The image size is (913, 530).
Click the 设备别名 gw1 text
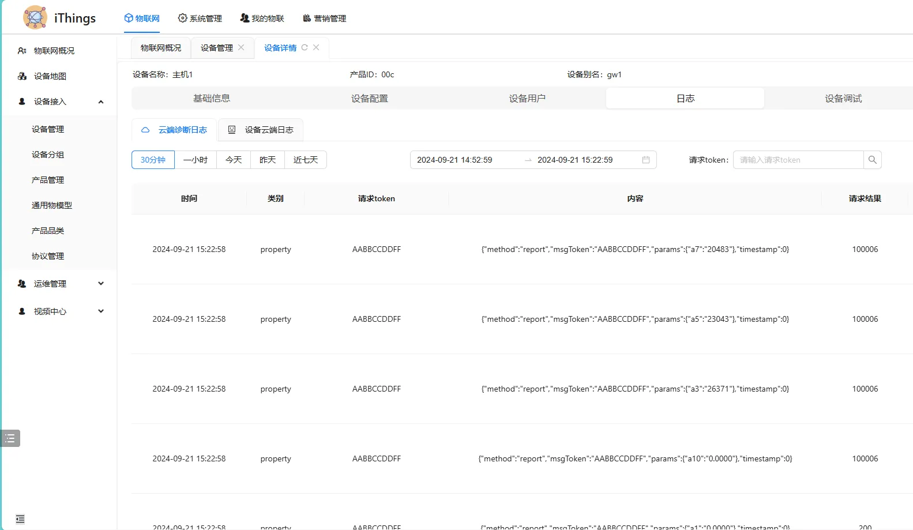click(x=594, y=74)
